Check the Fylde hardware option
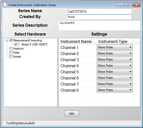 click(x=11, y=53)
